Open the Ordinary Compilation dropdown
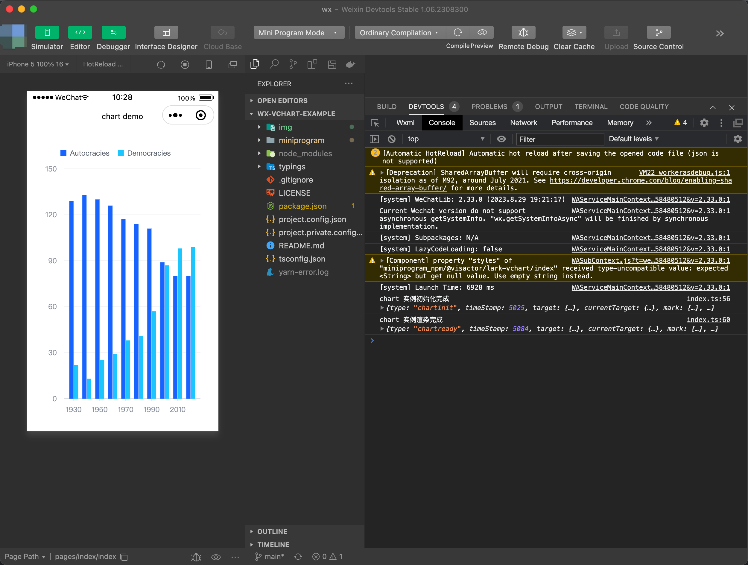Image resolution: width=748 pixels, height=565 pixels. 400,32
